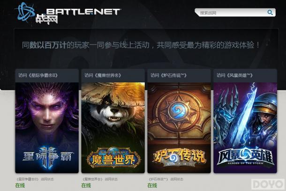The width and height of the screenshot is (286, 191).
Task: Open the 访问《炉石传说™》 header tab
Action: 179,75
